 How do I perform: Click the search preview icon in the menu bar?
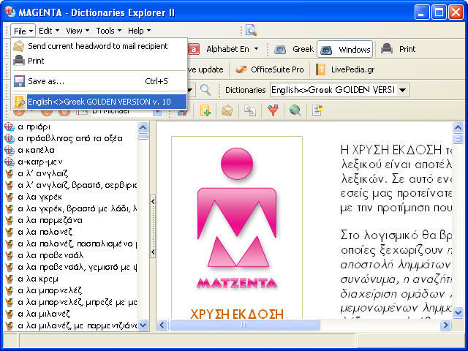(251, 30)
